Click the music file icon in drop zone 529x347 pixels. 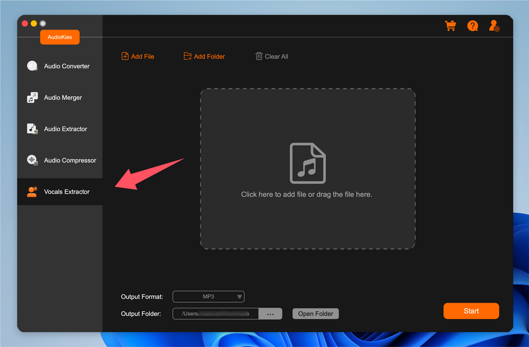point(307,163)
